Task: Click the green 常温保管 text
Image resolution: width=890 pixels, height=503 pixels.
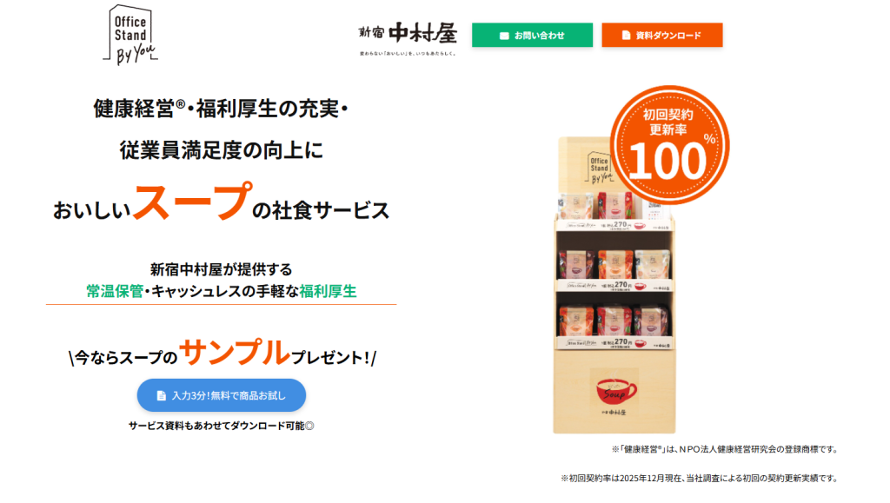Action: (115, 292)
